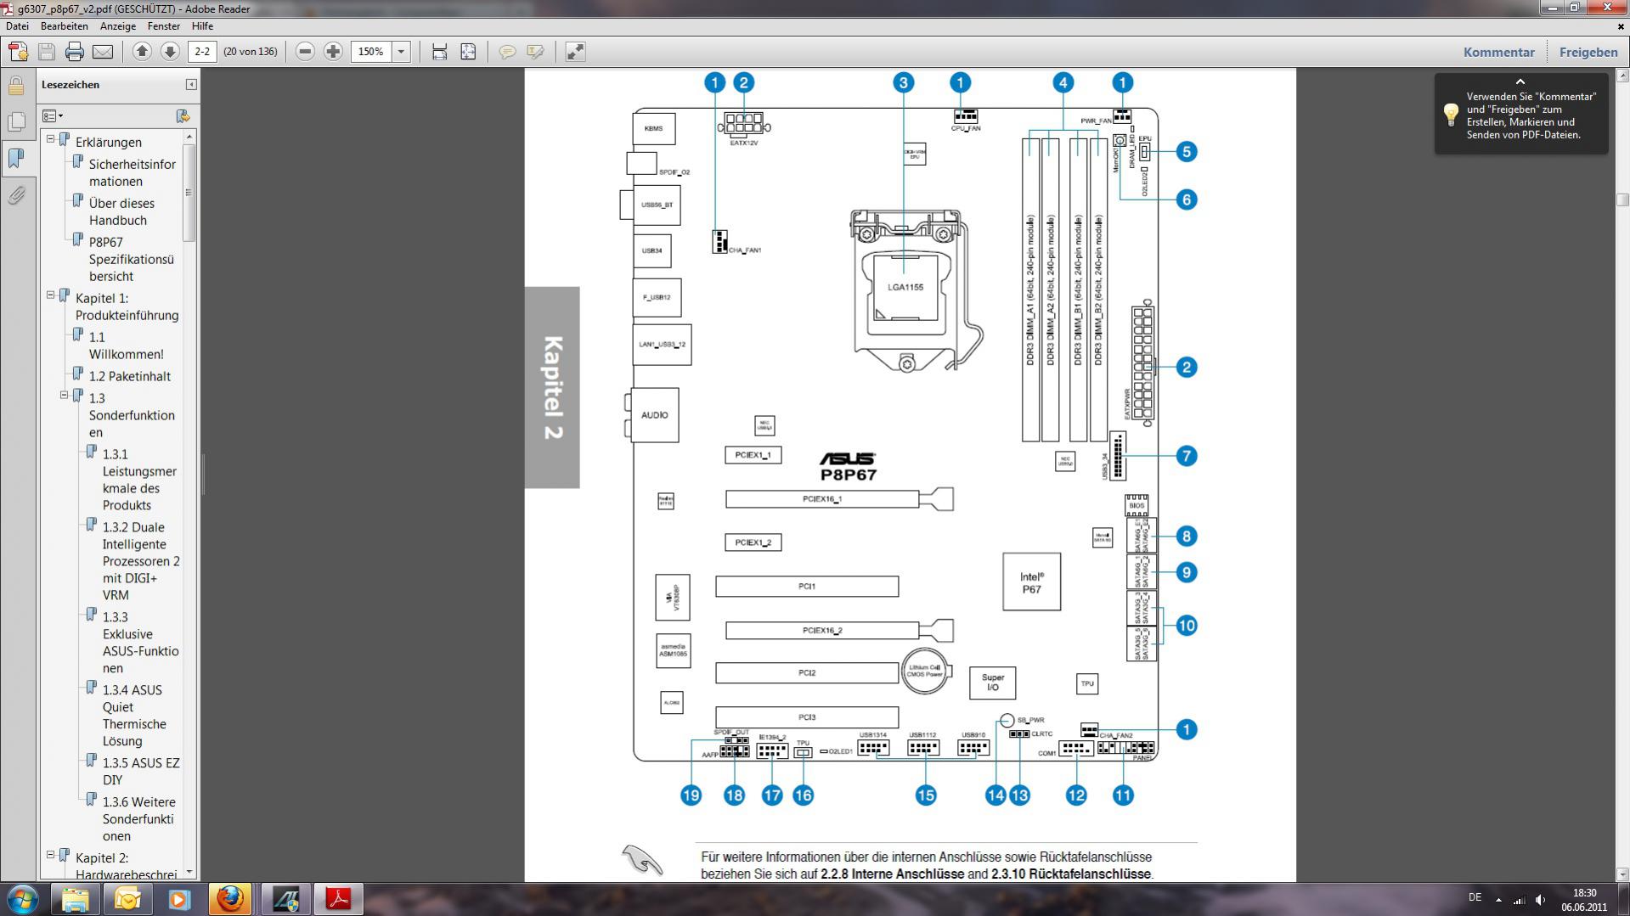Open the Windows Start menu

tap(22, 899)
